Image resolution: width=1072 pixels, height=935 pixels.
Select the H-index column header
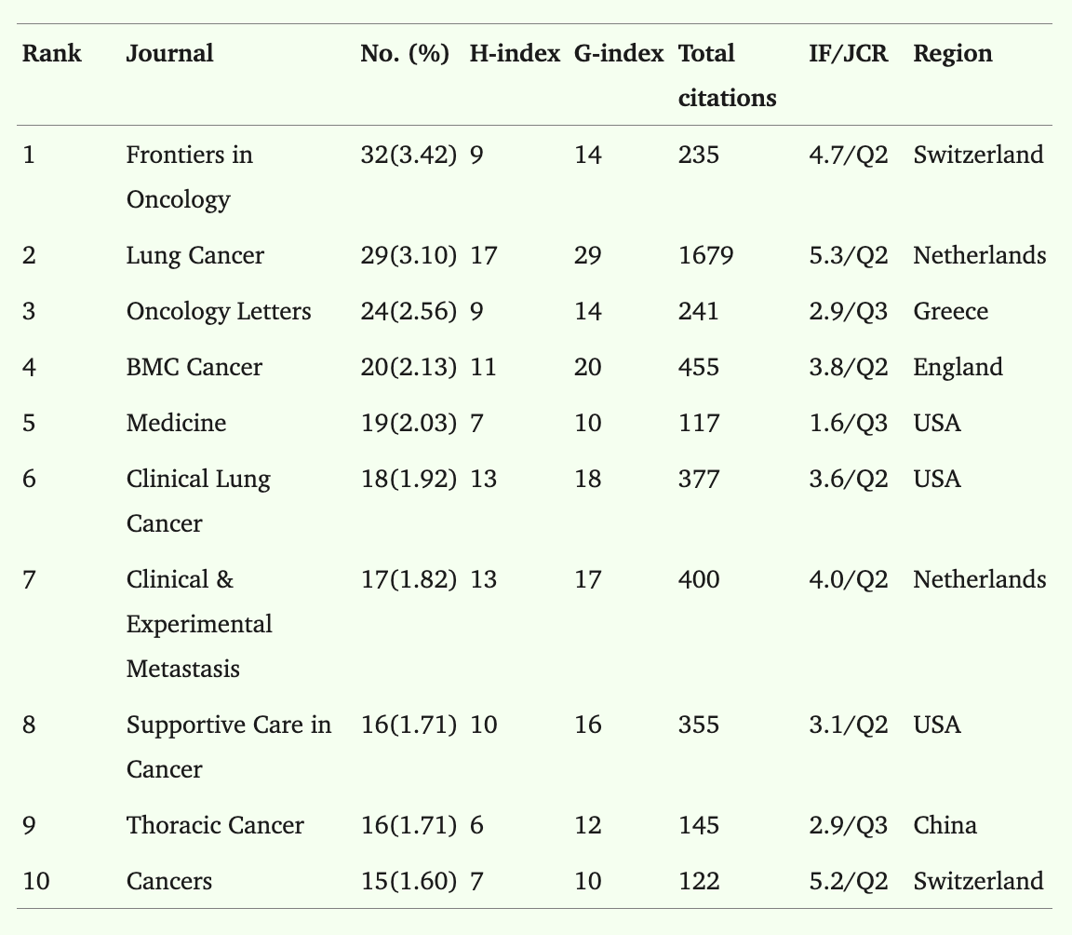[x=515, y=53]
